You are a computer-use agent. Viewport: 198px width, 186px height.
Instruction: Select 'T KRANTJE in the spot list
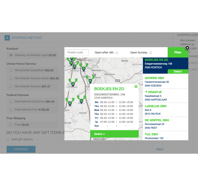pos(166,96)
